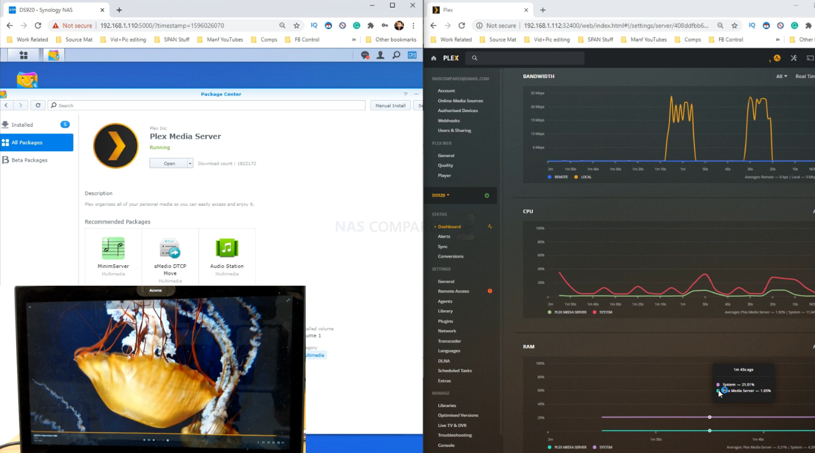Toggle REMOTE series in bandwidth legend
Screen dimensions: 815x453
558,177
